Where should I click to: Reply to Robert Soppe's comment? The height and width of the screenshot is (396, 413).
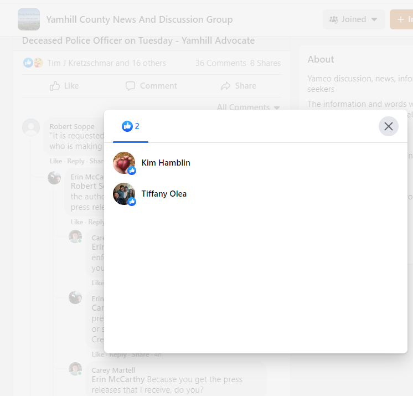click(x=76, y=161)
